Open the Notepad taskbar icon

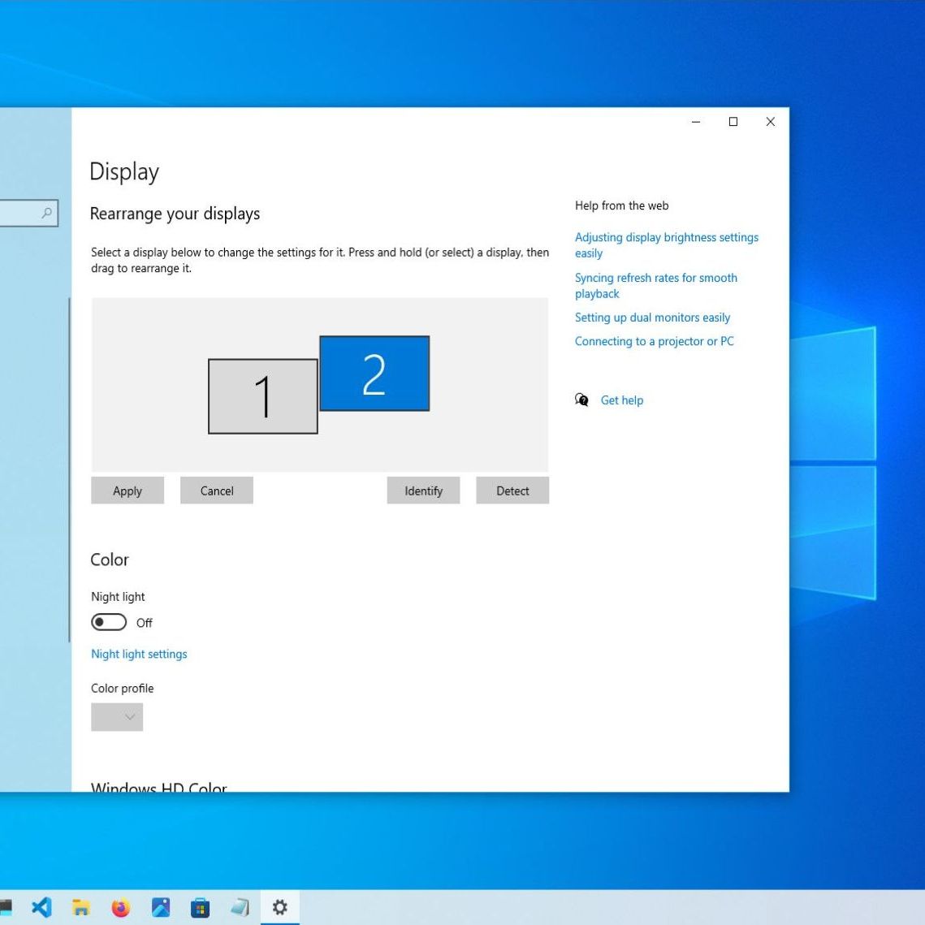pyautogui.click(x=240, y=907)
